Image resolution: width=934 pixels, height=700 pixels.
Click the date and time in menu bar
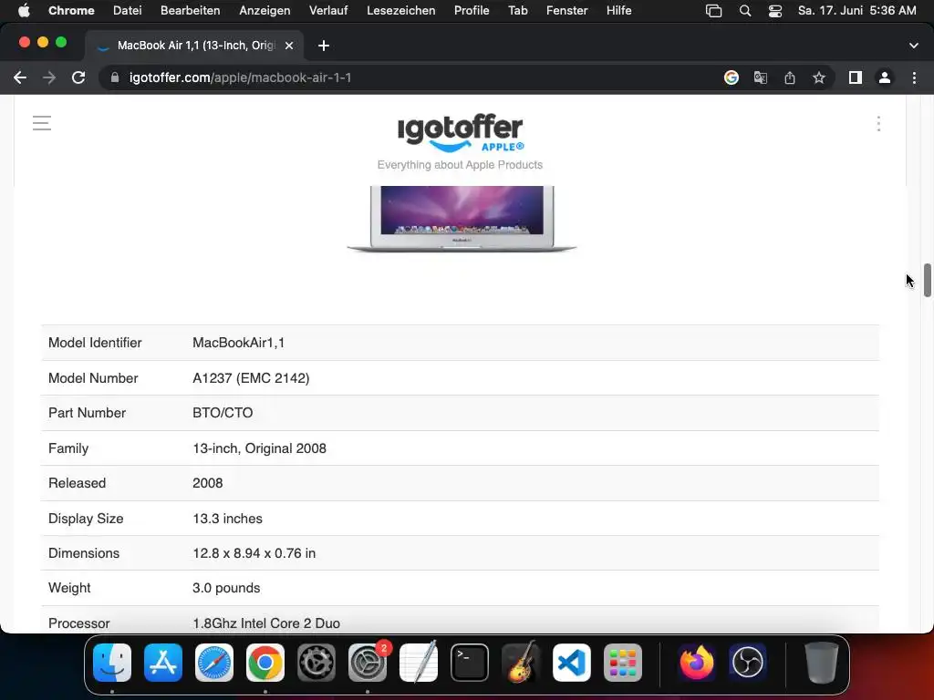[857, 11]
